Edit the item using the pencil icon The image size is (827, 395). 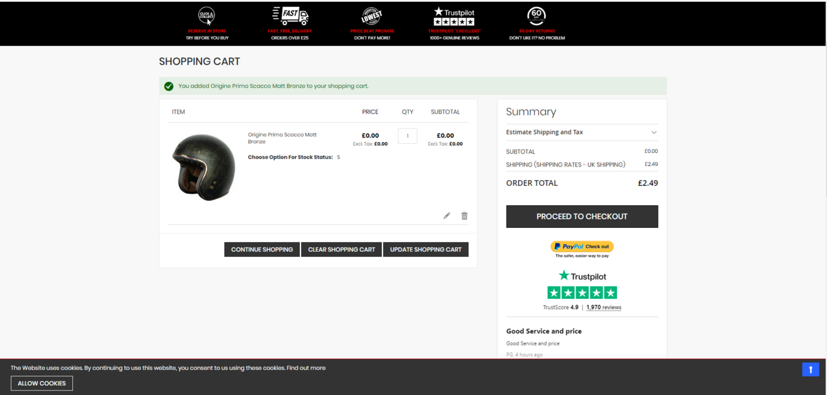coord(446,216)
